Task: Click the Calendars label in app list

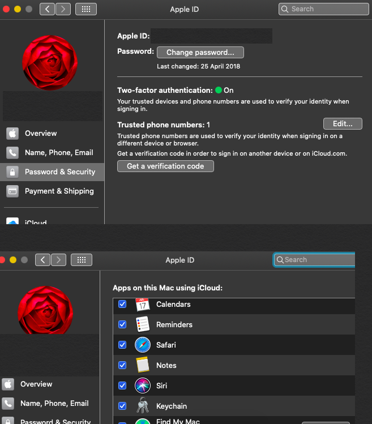Action: 173,304
